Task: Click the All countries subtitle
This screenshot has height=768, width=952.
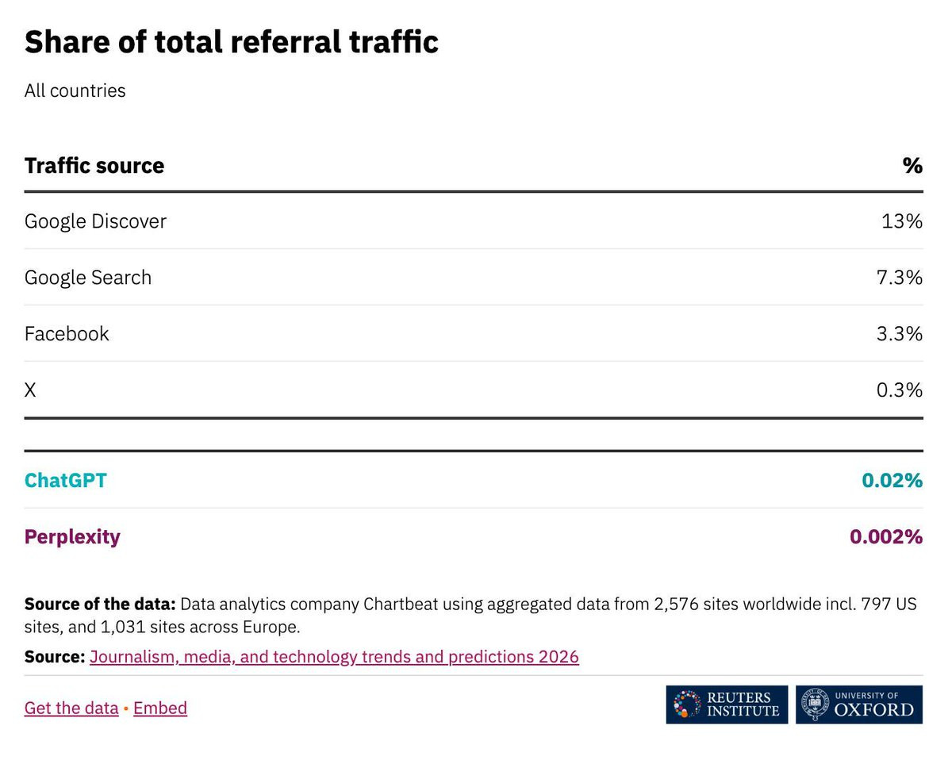Action: (75, 90)
